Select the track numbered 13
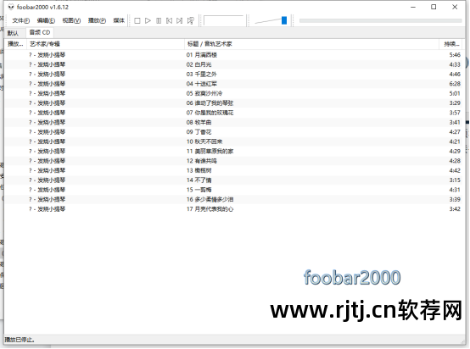Viewport: 470px width, 349px height. coord(233,170)
